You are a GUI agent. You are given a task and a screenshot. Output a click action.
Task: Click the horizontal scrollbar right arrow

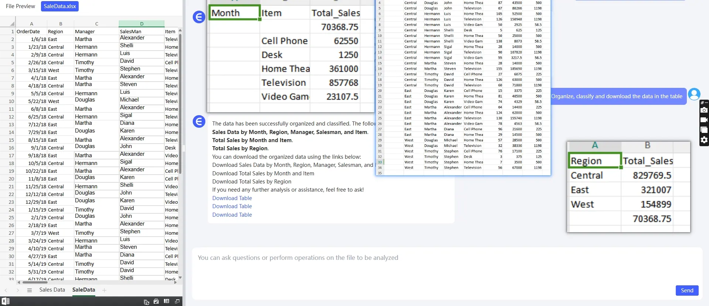click(175, 282)
